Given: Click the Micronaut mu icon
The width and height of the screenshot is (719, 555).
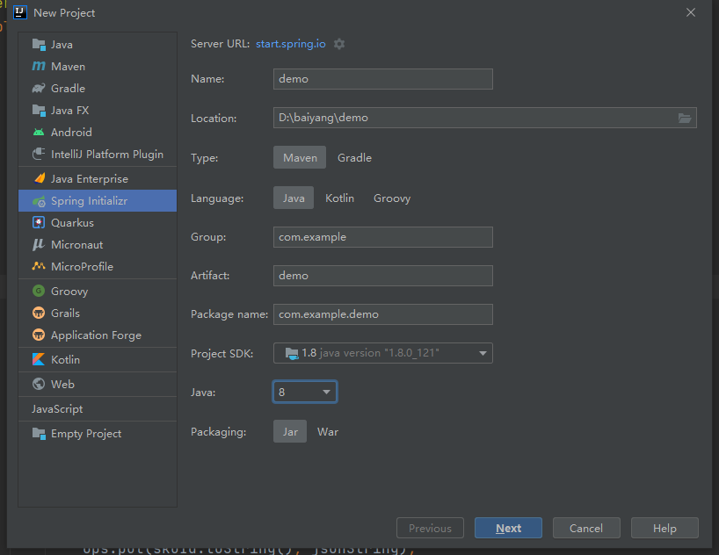Looking at the screenshot, I should coord(39,245).
